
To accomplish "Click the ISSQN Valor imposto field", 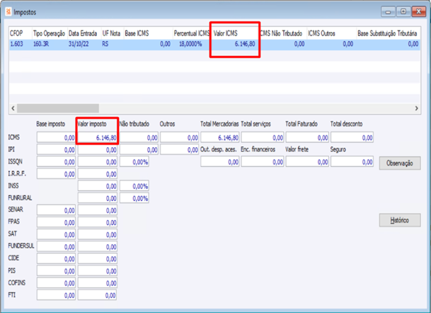I will pos(98,161).
